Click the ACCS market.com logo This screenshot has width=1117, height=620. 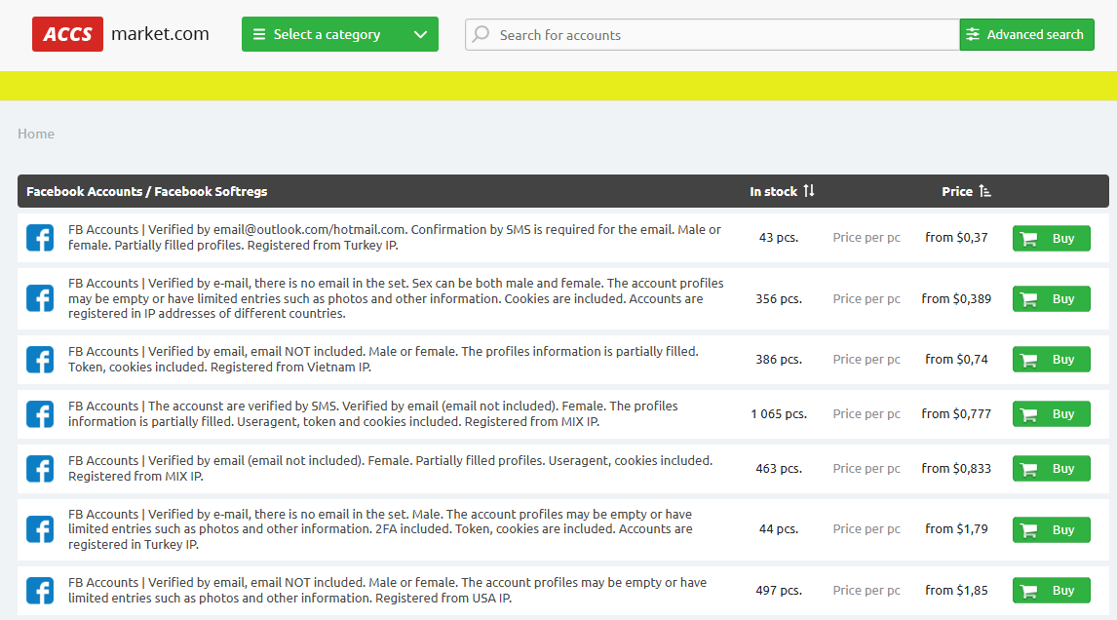(x=121, y=34)
